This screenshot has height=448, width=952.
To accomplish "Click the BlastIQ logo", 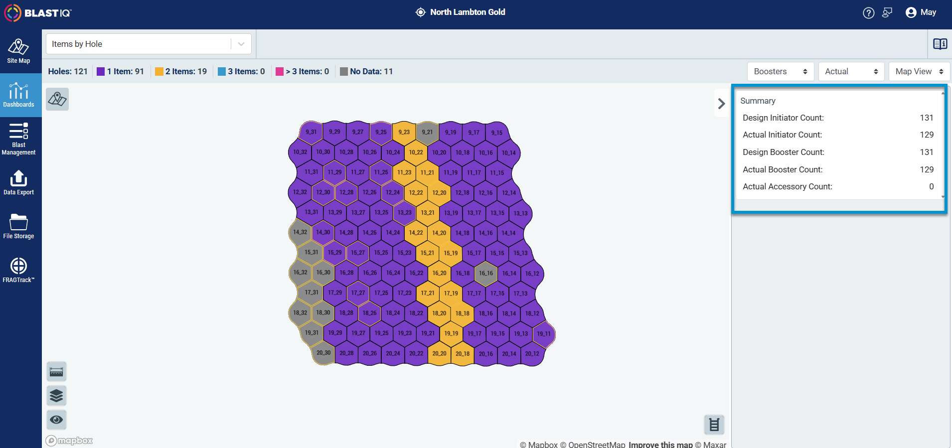I will click(38, 12).
